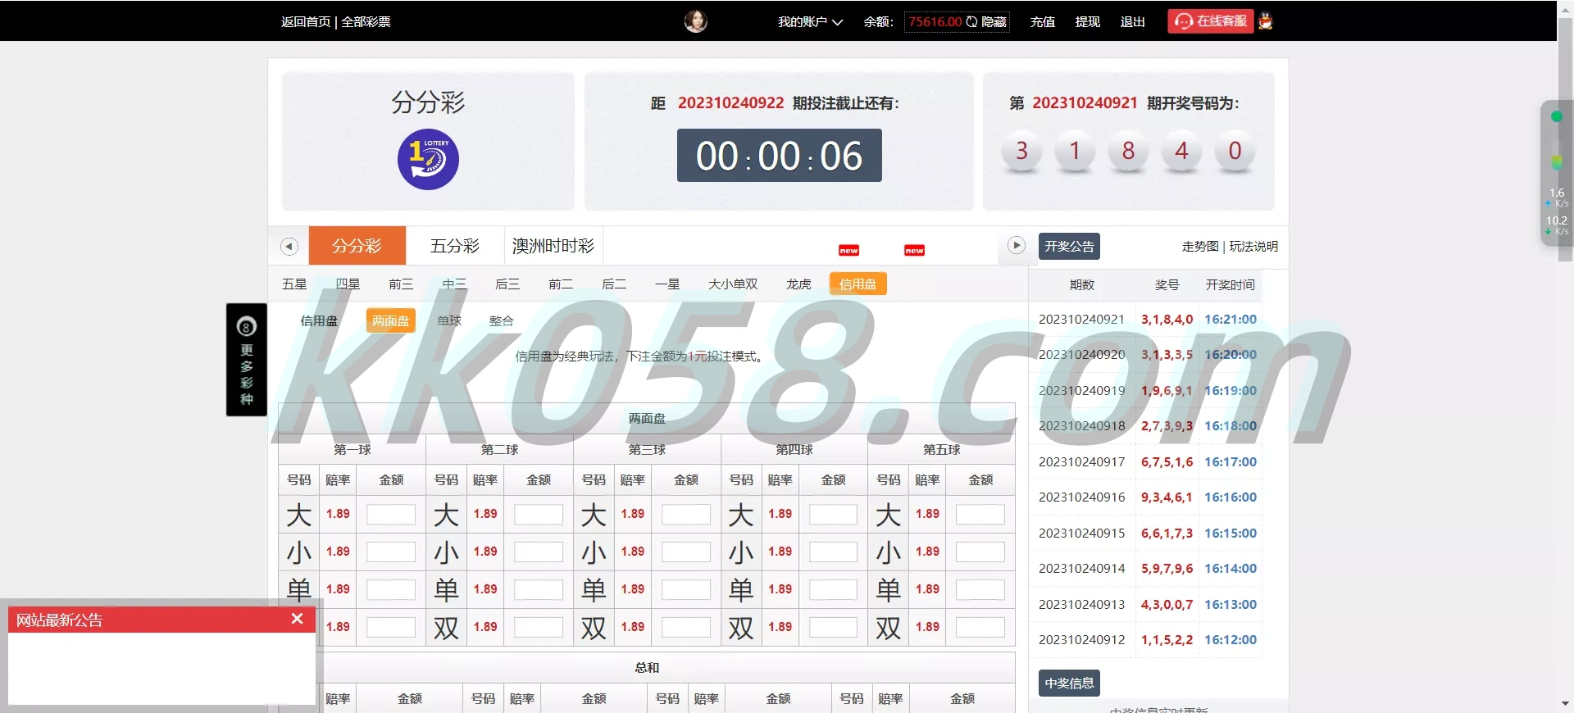Click the countdown timer display
1574x713 pixels.
click(x=779, y=156)
